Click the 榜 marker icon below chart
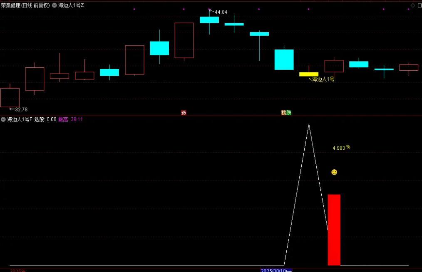The height and width of the screenshot is (272, 422). pyautogui.click(x=283, y=113)
